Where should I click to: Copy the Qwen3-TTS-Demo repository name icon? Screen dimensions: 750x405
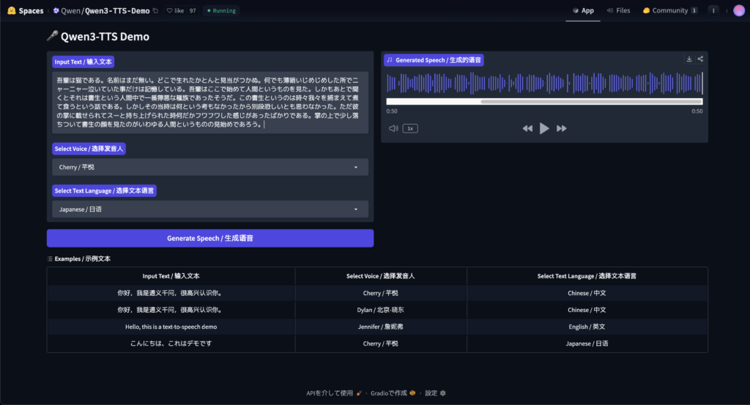[x=155, y=10]
